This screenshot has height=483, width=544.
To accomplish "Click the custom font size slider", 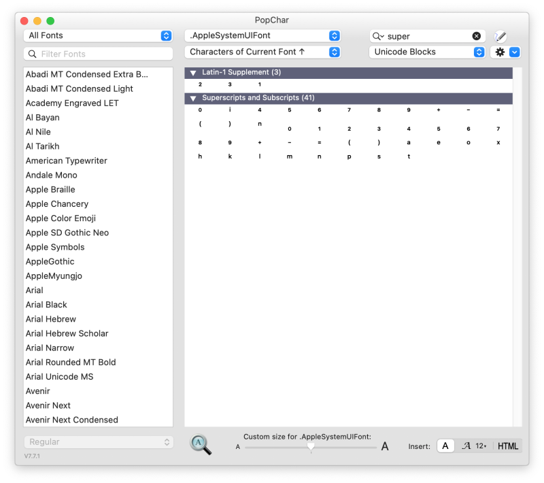I will (311, 447).
